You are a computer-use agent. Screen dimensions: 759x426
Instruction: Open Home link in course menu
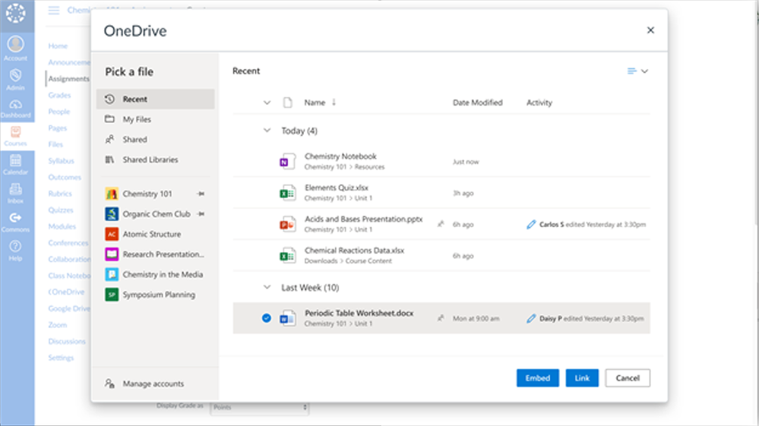click(x=58, y=46)
